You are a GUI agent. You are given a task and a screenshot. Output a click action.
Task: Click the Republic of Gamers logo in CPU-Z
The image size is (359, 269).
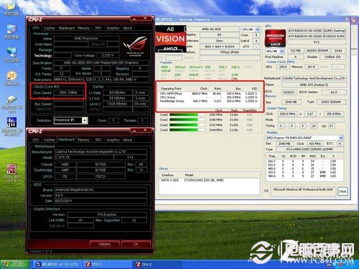pyautogui.click(x=136, y=46)
